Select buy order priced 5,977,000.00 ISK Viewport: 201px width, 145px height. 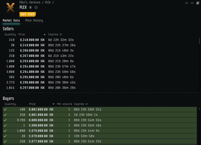[x=100, y=141]
